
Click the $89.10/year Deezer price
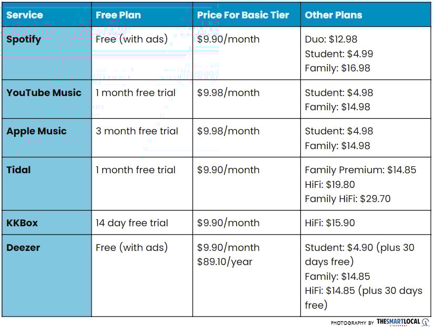click(225, 261)
